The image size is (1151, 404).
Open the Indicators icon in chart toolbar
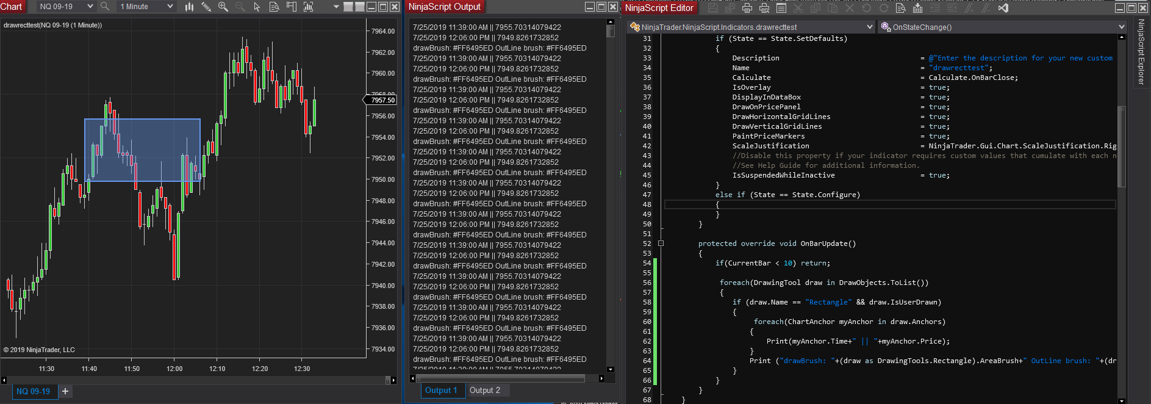308,7
